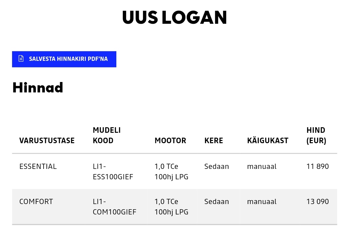Click Essential row engine 1,0 TCe cell
Screen dimensions: 351x233
coord(172,171)
